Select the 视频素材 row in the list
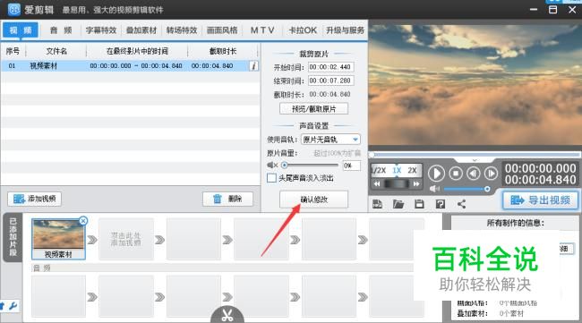 tap(130, 66)
